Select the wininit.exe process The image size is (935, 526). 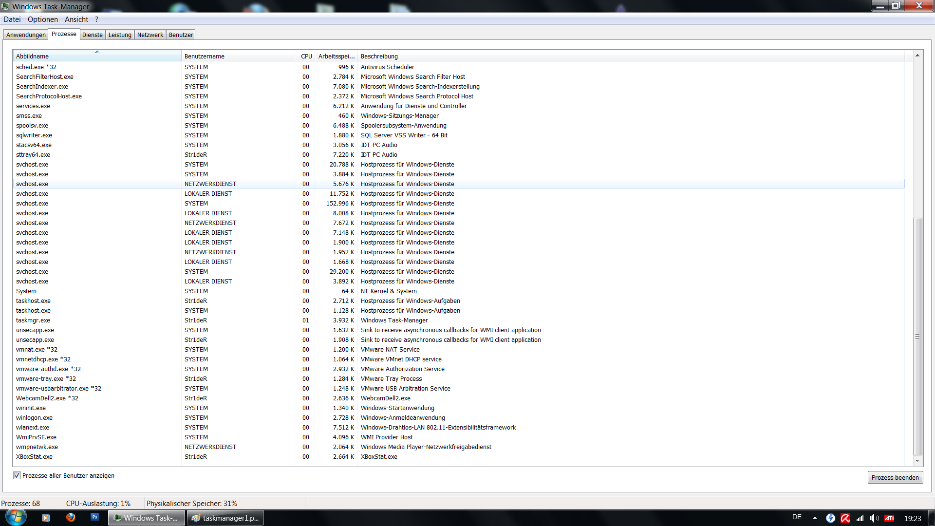(x=459, y=408)
